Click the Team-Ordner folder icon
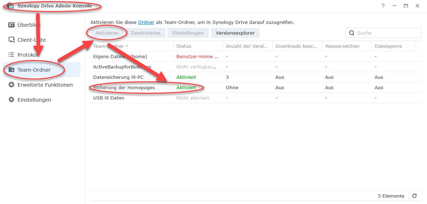The height and width of the screenshot is (204, 427). pyautogui.click(x=11, y=70)
